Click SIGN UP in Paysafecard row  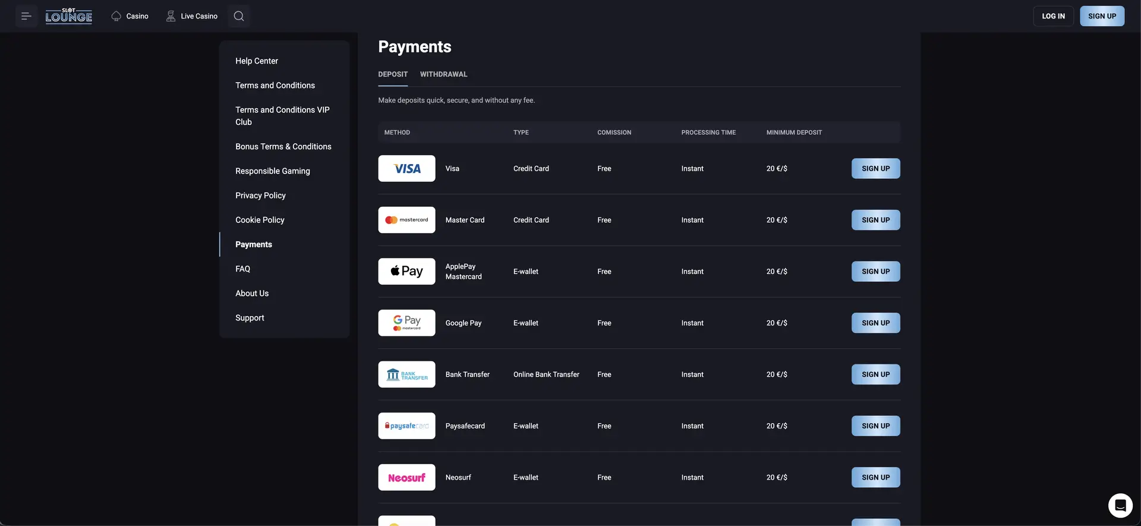point(875,426)
